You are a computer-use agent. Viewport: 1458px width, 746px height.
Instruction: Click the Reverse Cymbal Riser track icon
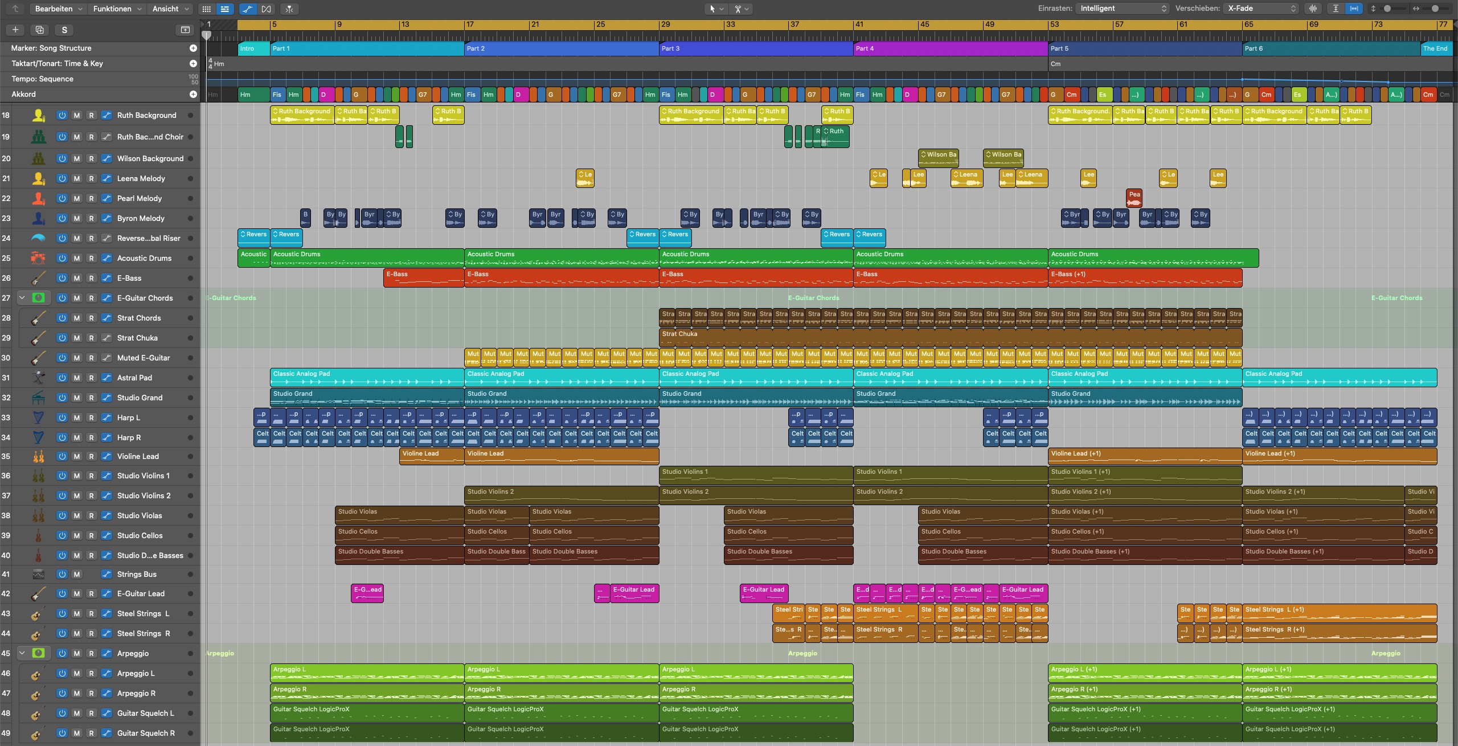(38, 238)
